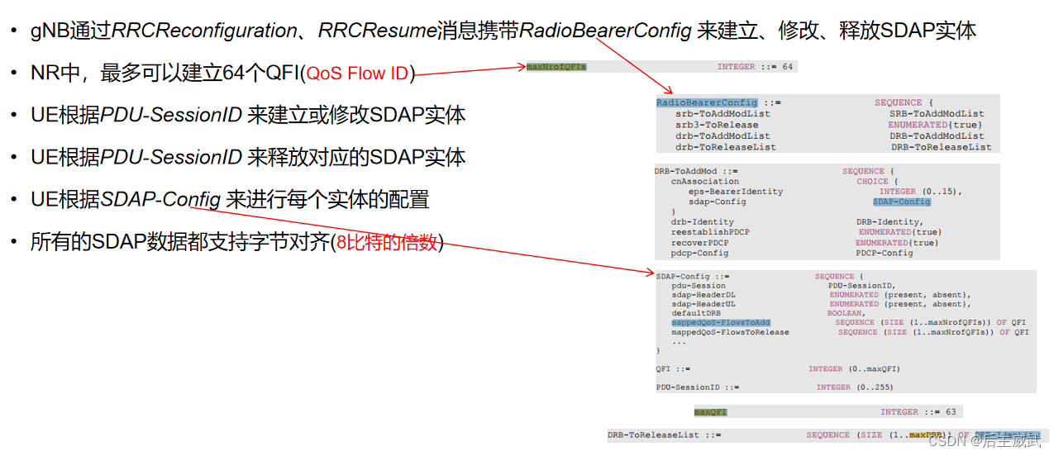The height and width of the screenshot is (456, 1054).
Task: Click the field "reestablishPDCP"
Action: [x=710, y=232]
